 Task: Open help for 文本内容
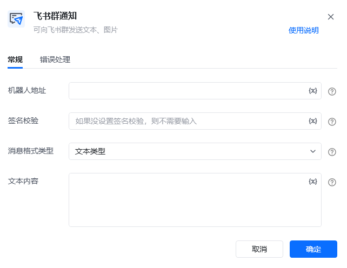tap(332, 182)
